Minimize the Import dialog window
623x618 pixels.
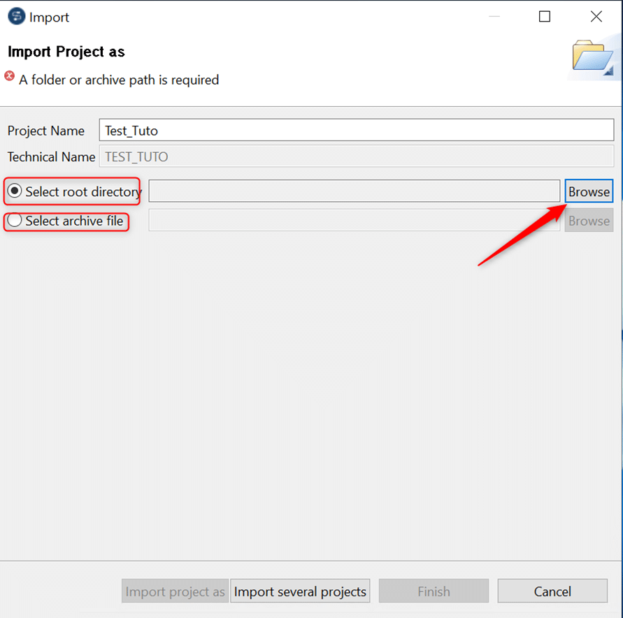[494, 17]
